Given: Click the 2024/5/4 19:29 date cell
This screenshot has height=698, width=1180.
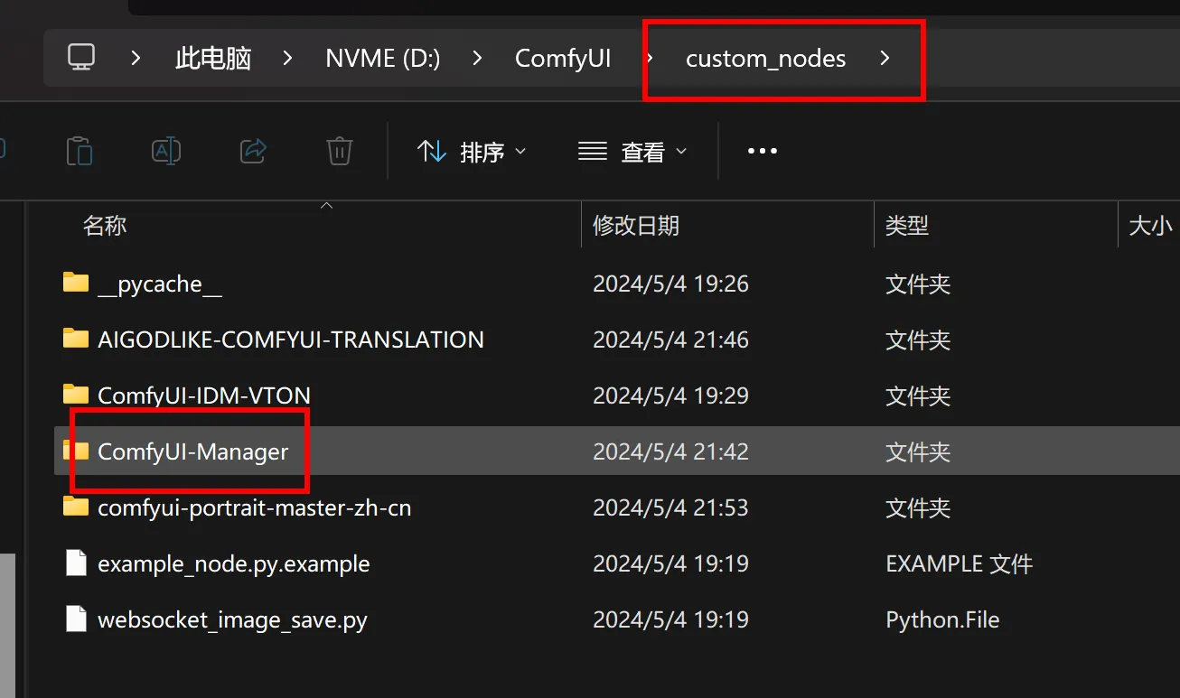Looking at the screenshot, I should (670, 396).
